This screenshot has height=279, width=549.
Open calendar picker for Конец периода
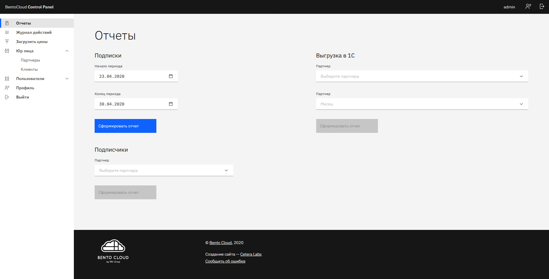click(171, 104)
